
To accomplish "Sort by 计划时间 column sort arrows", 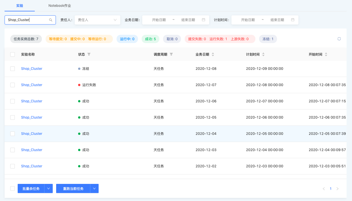I will 263,54.
